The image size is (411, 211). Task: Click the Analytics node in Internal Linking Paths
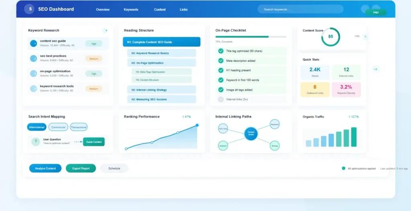click(223, 146)
